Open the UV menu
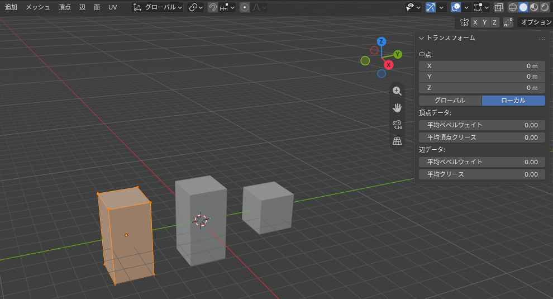The height and width of the screenshot is (299, 553). (112, 7)
